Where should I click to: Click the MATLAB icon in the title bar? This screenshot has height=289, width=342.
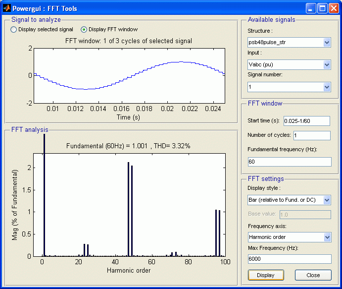(6, 8)
